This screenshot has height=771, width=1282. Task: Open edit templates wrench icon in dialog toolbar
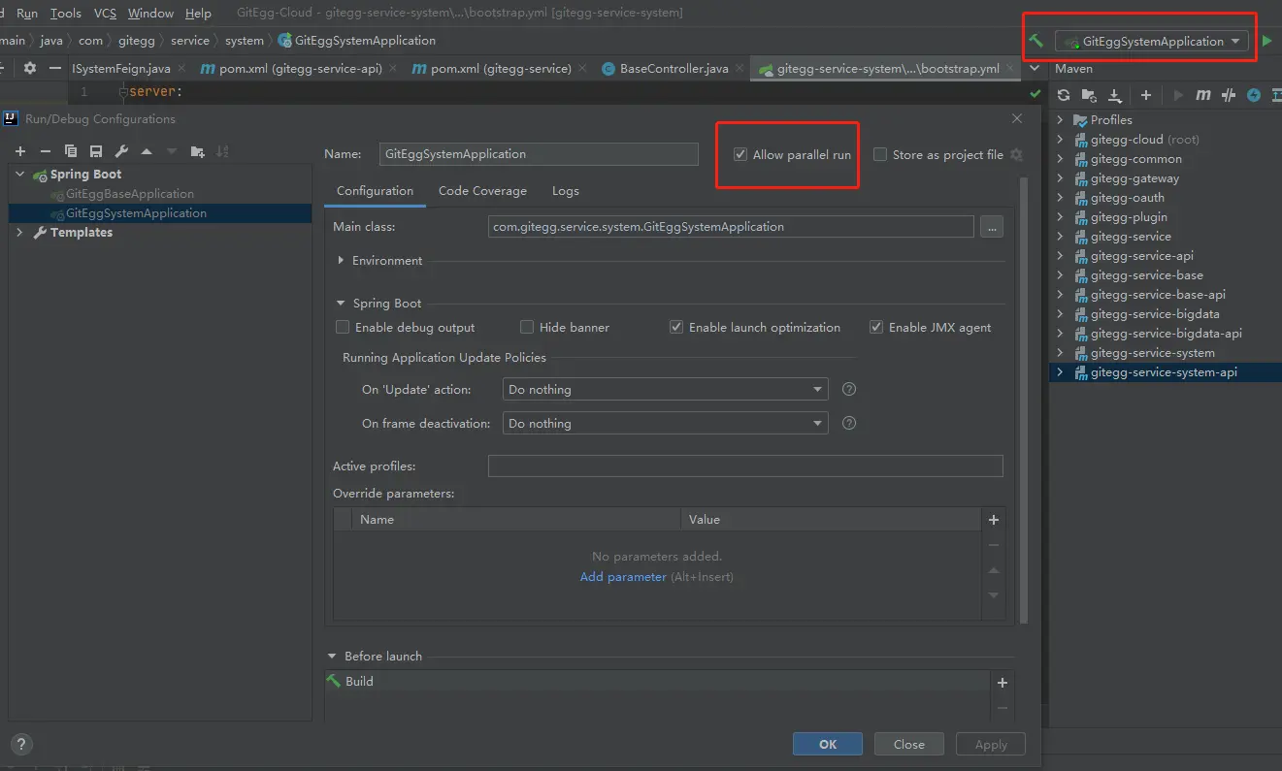121,151
